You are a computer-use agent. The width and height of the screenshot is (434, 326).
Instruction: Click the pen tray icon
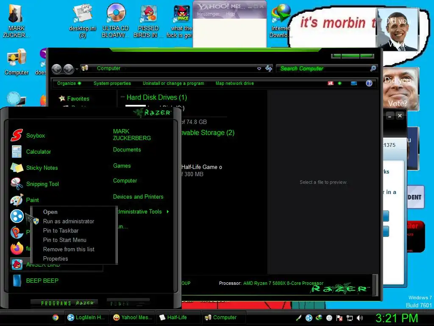(x=298, y=318)
